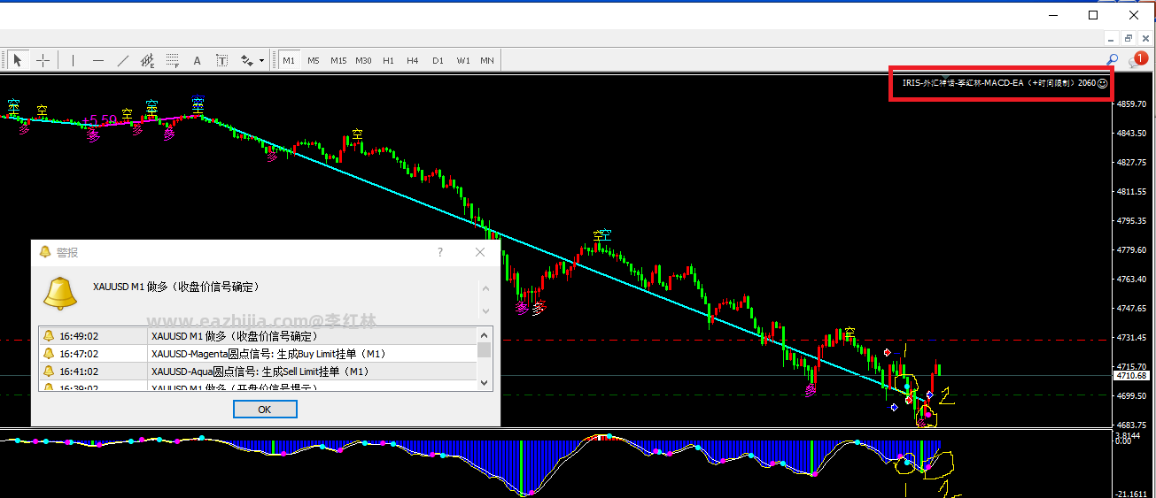Open the alert dialog help question mark

(x=440, y=252)
